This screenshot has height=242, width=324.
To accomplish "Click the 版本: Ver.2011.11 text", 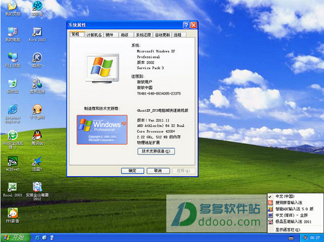I will pyautogui.click(x=153, y=120).
